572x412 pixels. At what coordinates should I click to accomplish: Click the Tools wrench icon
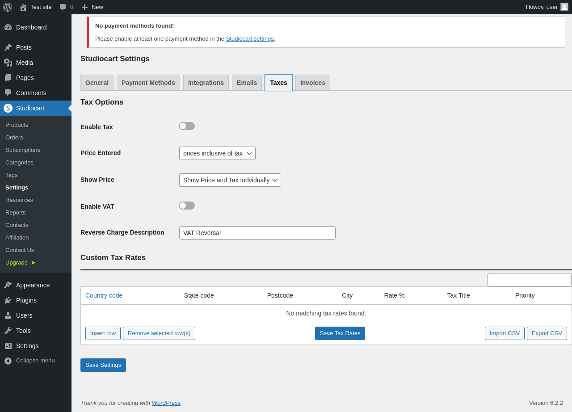(8, 331)
